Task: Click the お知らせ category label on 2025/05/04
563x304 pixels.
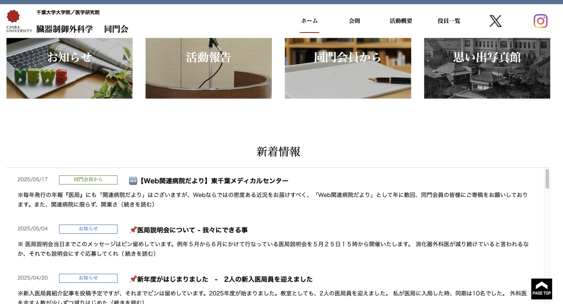Action: point(88,229)
